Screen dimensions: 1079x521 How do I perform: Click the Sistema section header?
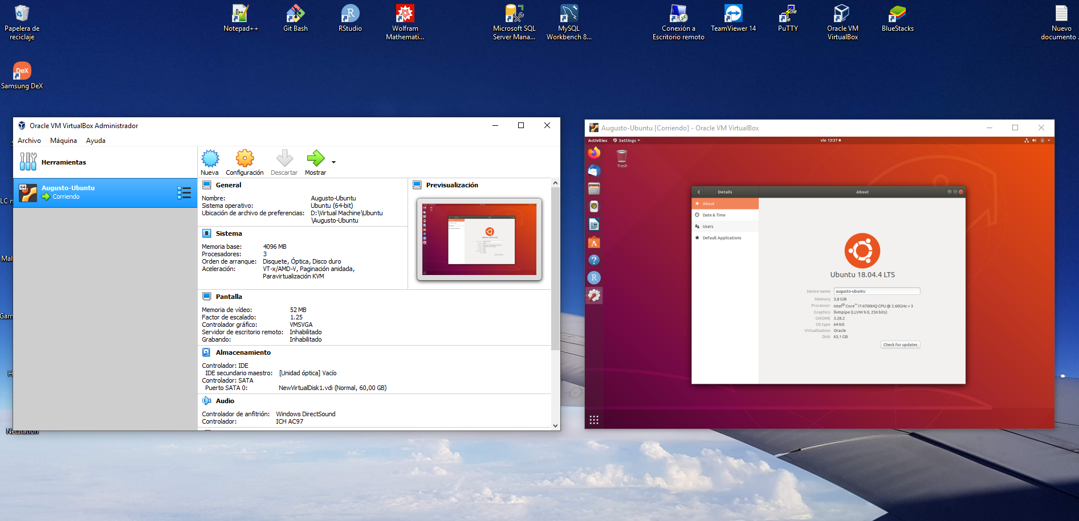point(229,233)
